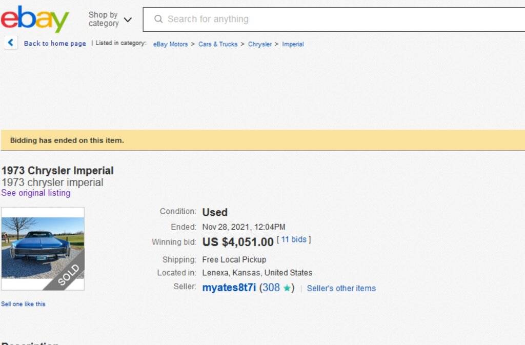The height and width of the screenshot is (345, 525).
Task: Click the eBay logo
Action: [x=35, y=19]
